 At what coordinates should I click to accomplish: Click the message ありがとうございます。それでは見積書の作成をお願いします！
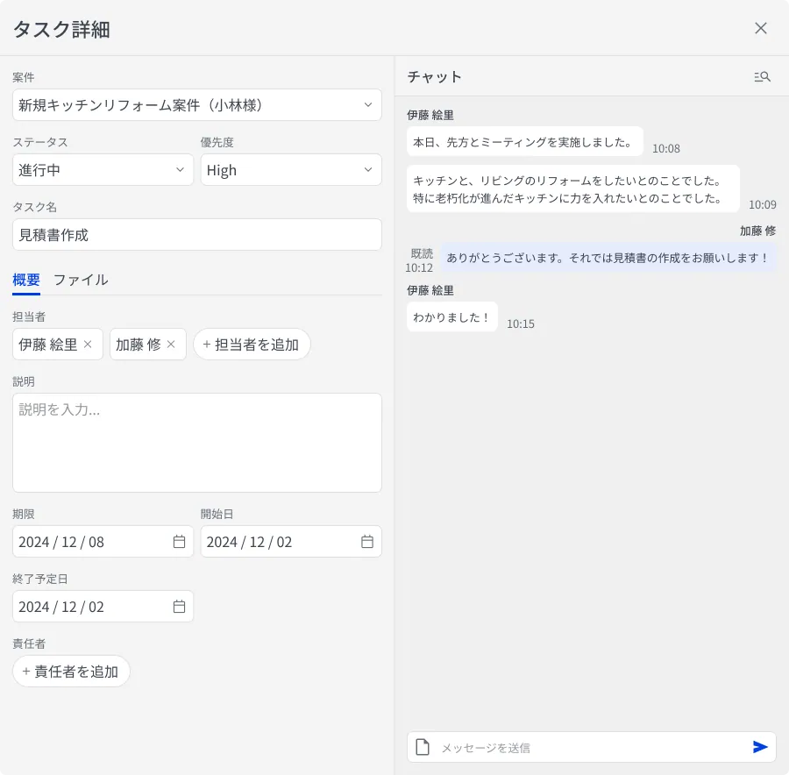(x=608, y=258)
